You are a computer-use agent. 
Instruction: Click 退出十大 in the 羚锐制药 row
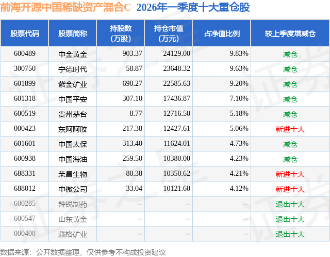[290, 204]
